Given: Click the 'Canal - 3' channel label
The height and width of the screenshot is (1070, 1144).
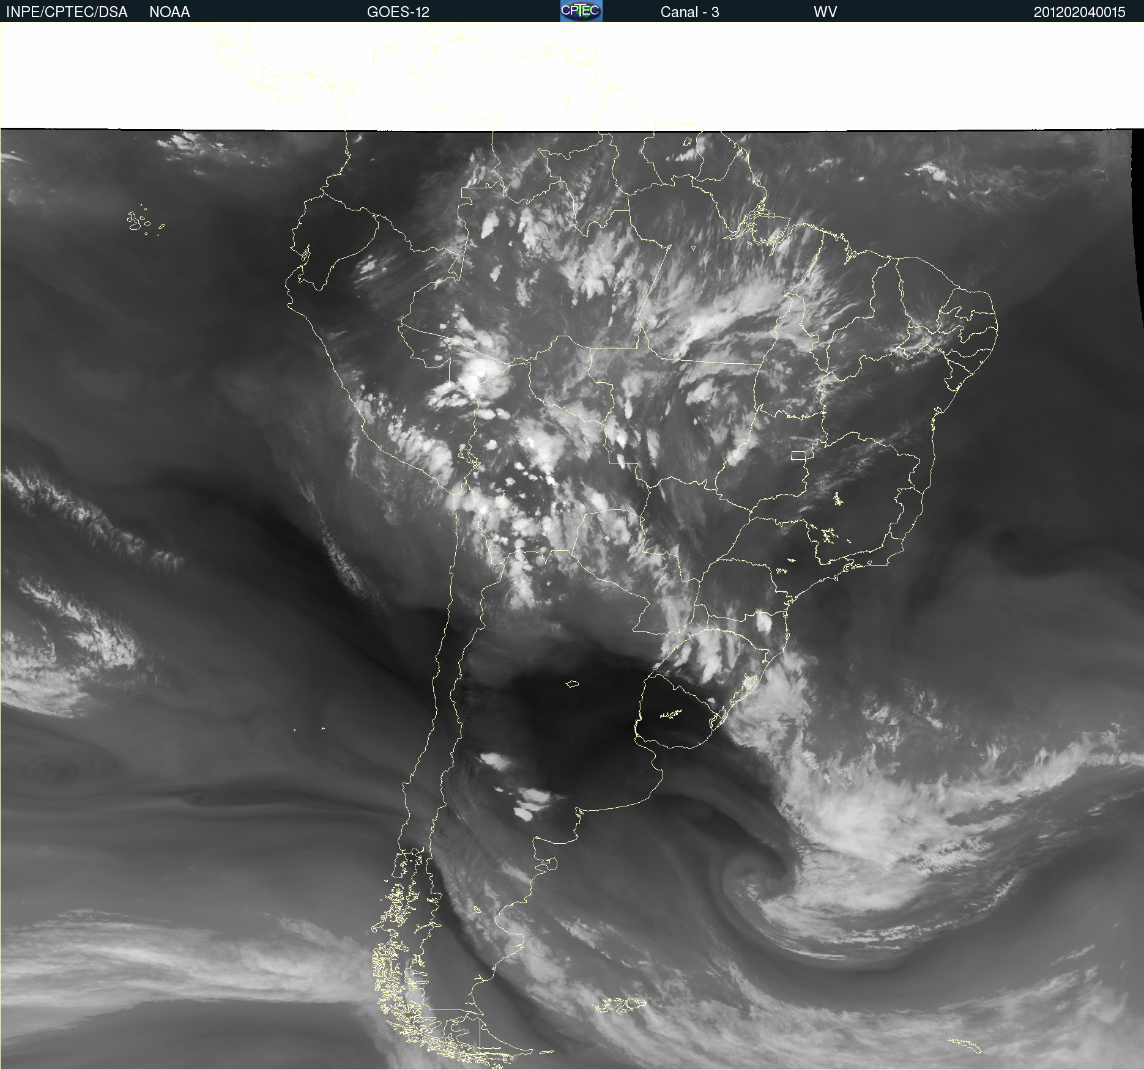Looking at the screenshot, I should point(689,12).
